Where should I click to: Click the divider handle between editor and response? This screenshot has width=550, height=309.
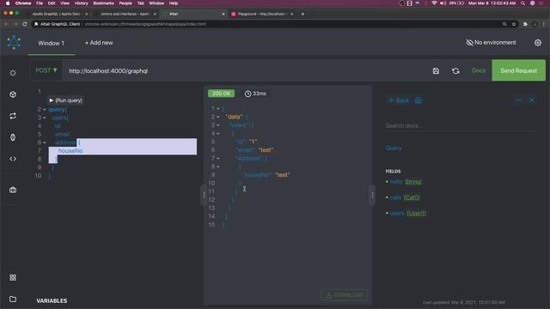tap(204, 195)
